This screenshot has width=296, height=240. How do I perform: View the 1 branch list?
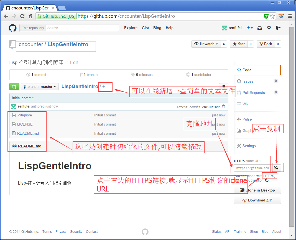tap(88, 75)
